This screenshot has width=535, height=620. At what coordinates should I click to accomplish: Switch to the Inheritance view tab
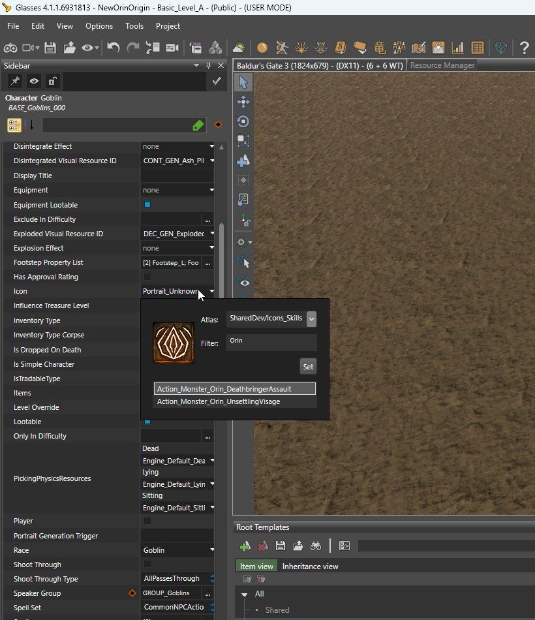click(310, 566)
